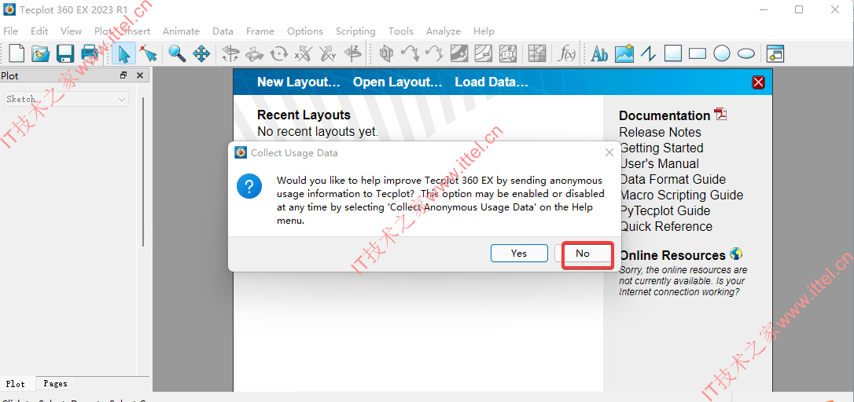Viewport: 854px width, 402px height.
Task: Click the add contour level icon
Action: 458,53
